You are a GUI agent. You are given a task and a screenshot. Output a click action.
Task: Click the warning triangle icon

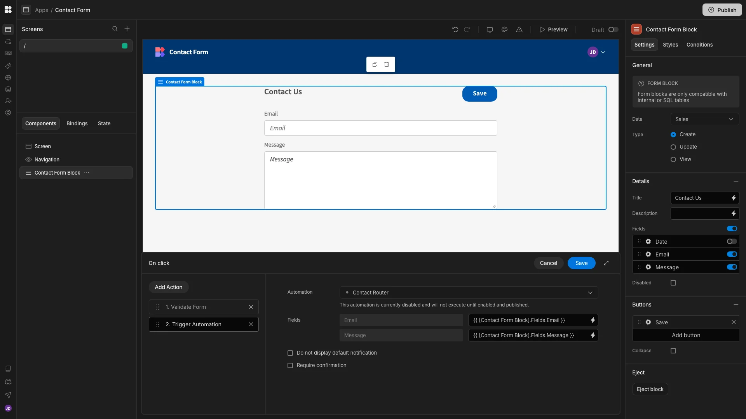(x=519, y=29)
